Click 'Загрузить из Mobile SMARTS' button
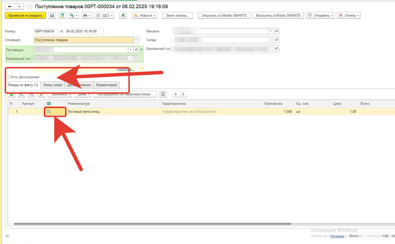 click(224, 15)
